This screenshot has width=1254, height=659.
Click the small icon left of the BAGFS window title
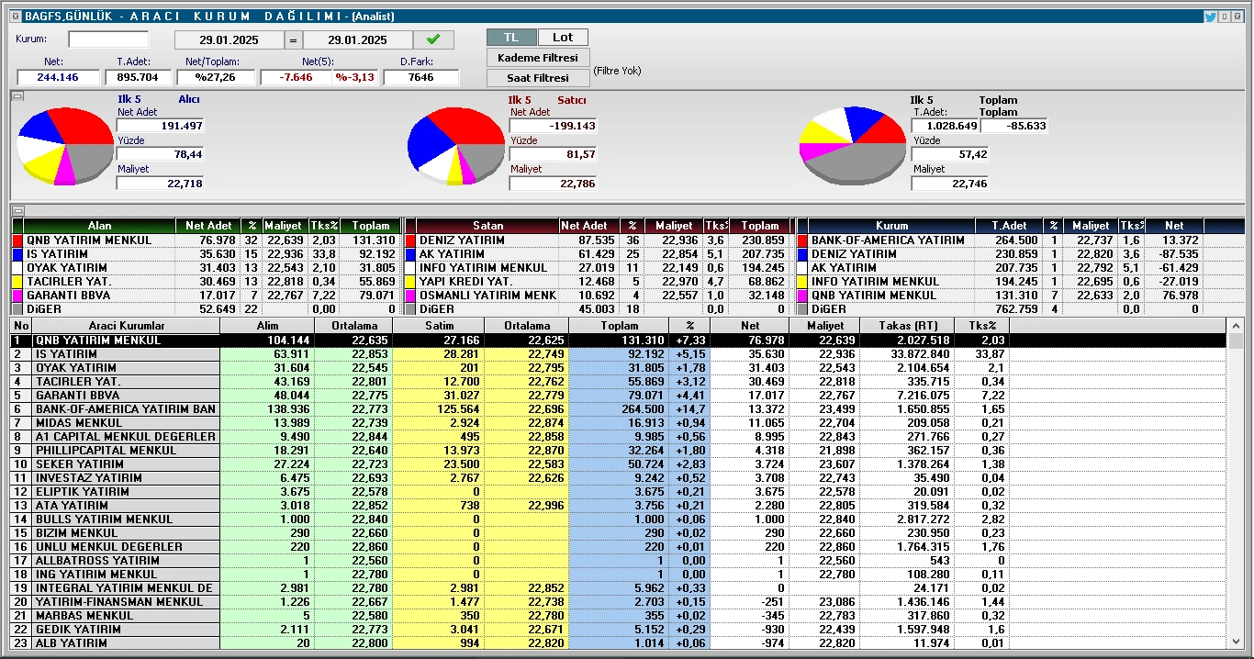pyautogui.click(x=15, y=17)
